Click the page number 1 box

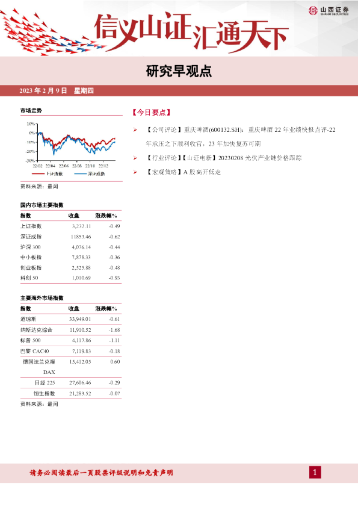pyautogui.click(x=315, y=473)
